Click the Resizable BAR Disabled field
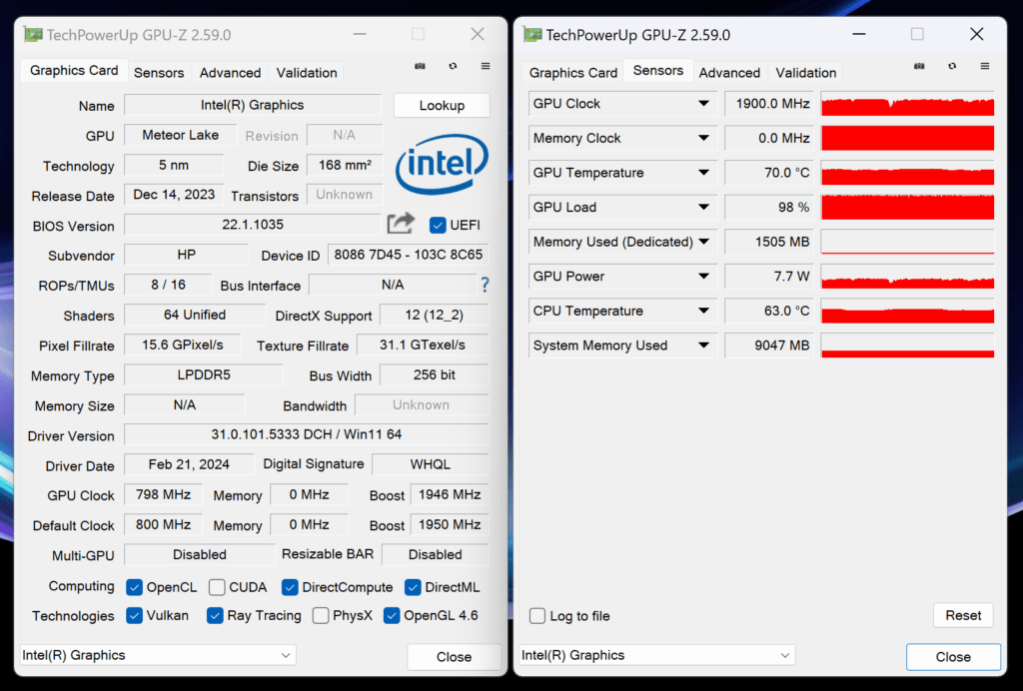This screenshot has width=1023, height=691. click(x=436, y=554)
